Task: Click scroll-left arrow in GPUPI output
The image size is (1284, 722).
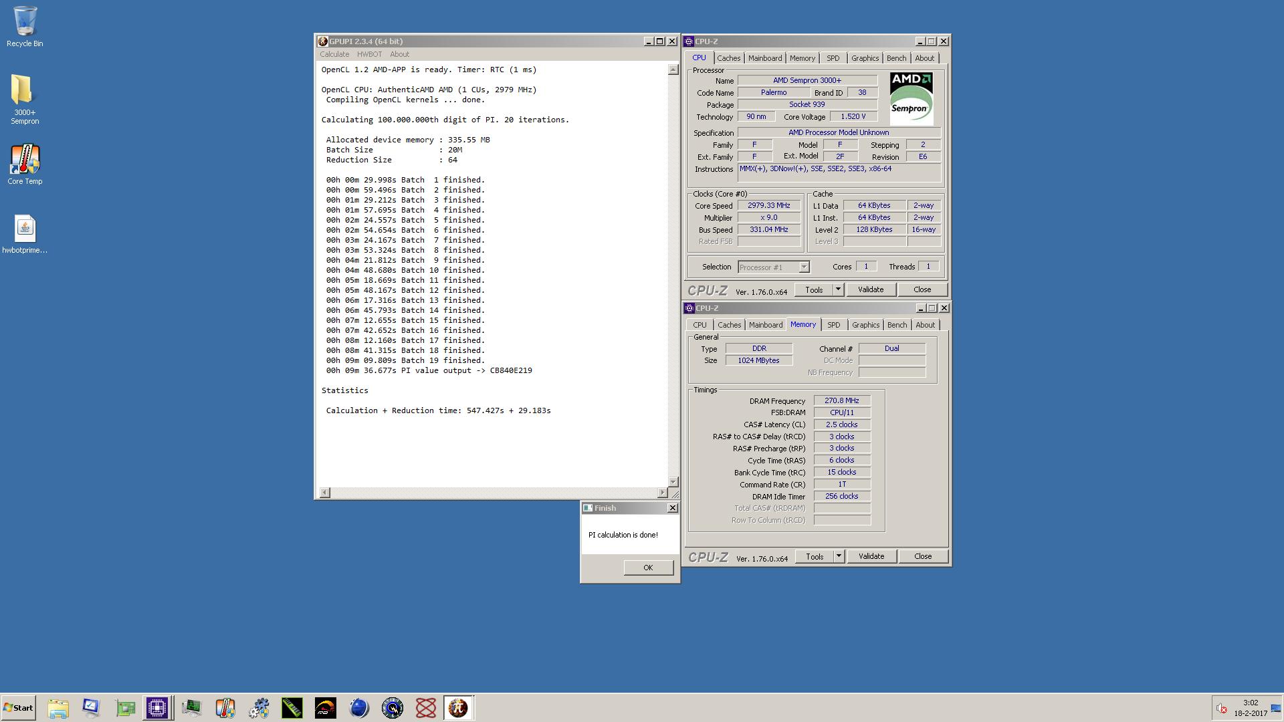Action: [325, 493]
